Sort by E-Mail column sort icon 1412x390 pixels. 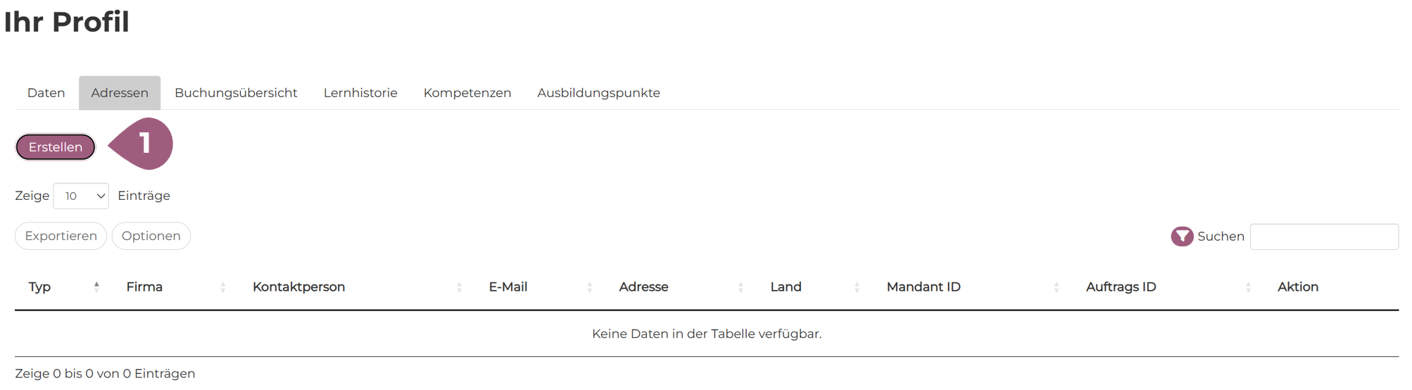click(590, 287)
